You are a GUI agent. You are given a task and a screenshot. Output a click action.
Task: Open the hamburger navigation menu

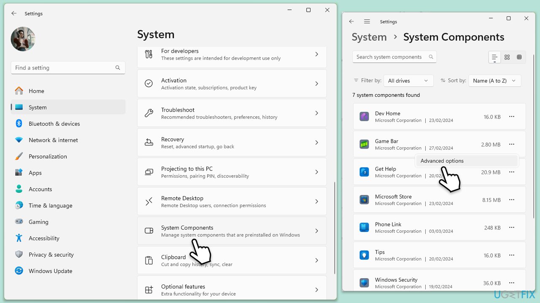click(x=367, y=21)
